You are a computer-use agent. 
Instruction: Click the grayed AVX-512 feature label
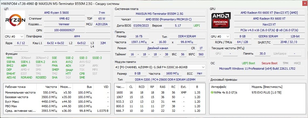[x=85, y=62]
